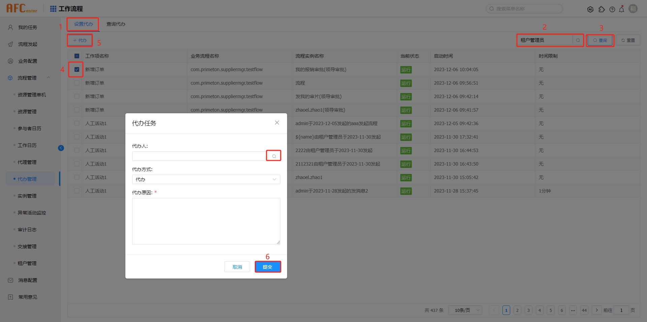Open the 10条/页 page size dropdown
Screen dimensions: 647x322
(465, 310)
